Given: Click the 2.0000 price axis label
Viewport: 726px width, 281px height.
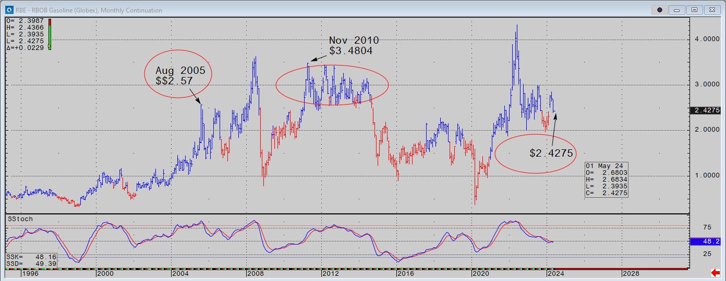Looking at the screenshot, I should point(707,130).
